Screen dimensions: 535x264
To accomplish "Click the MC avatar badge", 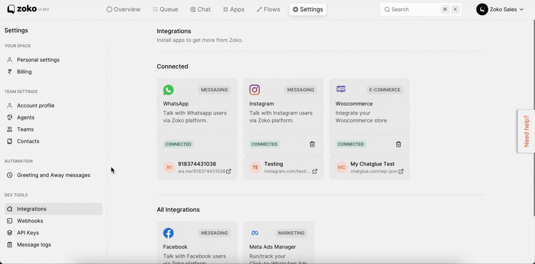I will pos(342,167).
